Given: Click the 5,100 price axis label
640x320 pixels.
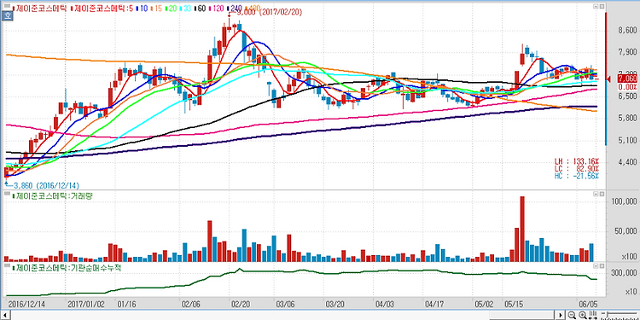Looking at the screenshot, I should coord(627,140).
